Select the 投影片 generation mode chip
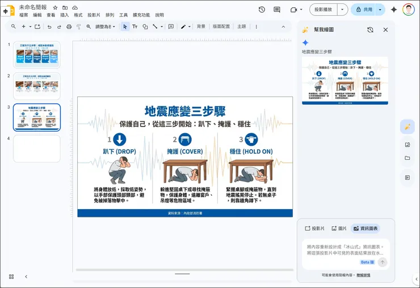Image resolution: width=420 pixels, height=288 pixels. 314,228
